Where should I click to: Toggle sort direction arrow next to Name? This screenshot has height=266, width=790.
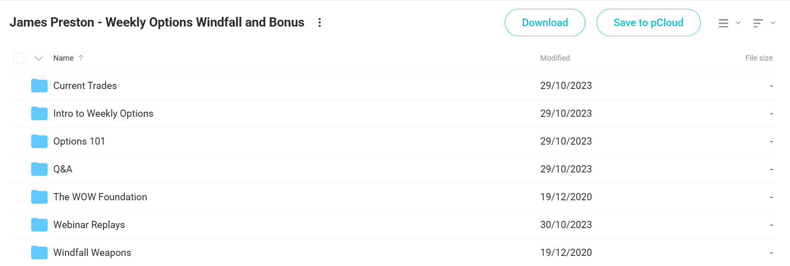[x=81, y=58]
